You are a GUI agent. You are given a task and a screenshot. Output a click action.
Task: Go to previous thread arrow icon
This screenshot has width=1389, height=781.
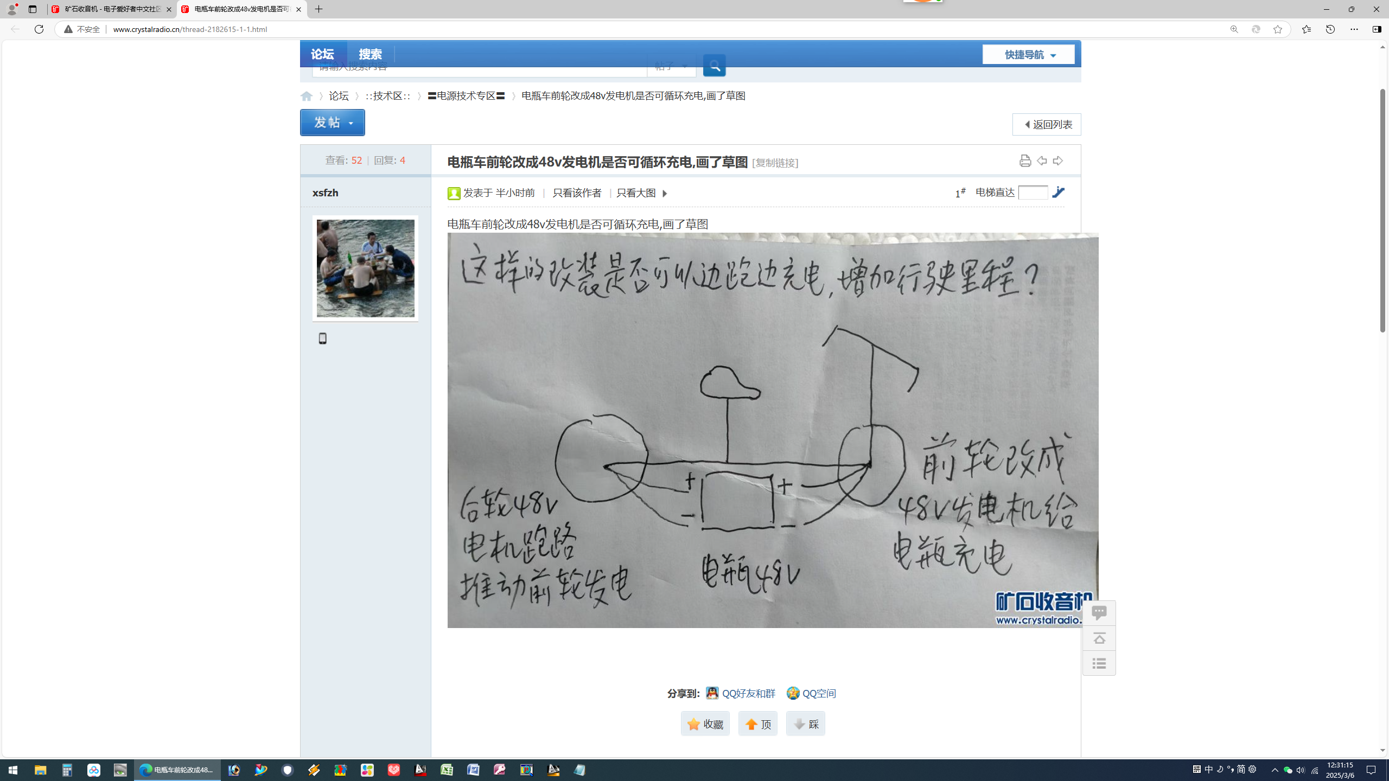[x=1041, y=161]
